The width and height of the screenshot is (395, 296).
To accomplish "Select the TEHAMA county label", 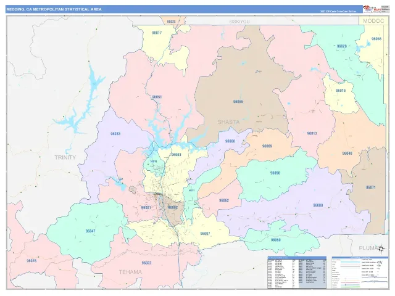I will click(130, 272).
